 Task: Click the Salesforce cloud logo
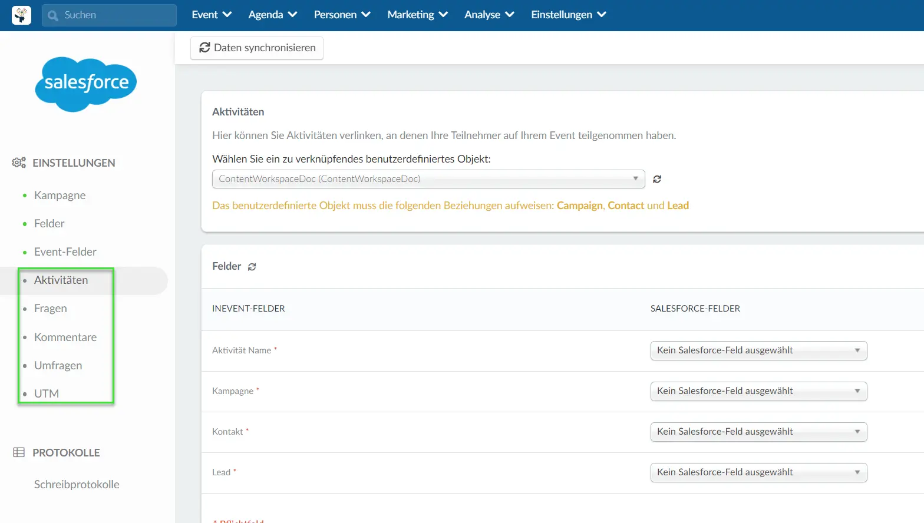(x=86, y=84)
